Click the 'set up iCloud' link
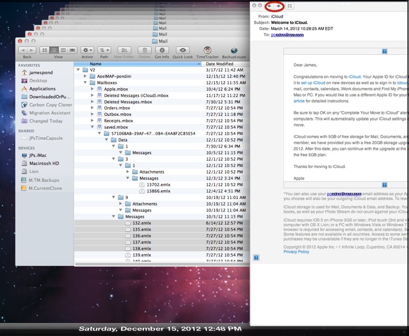This screenshot has height=336, width=409. click(313, 83)
